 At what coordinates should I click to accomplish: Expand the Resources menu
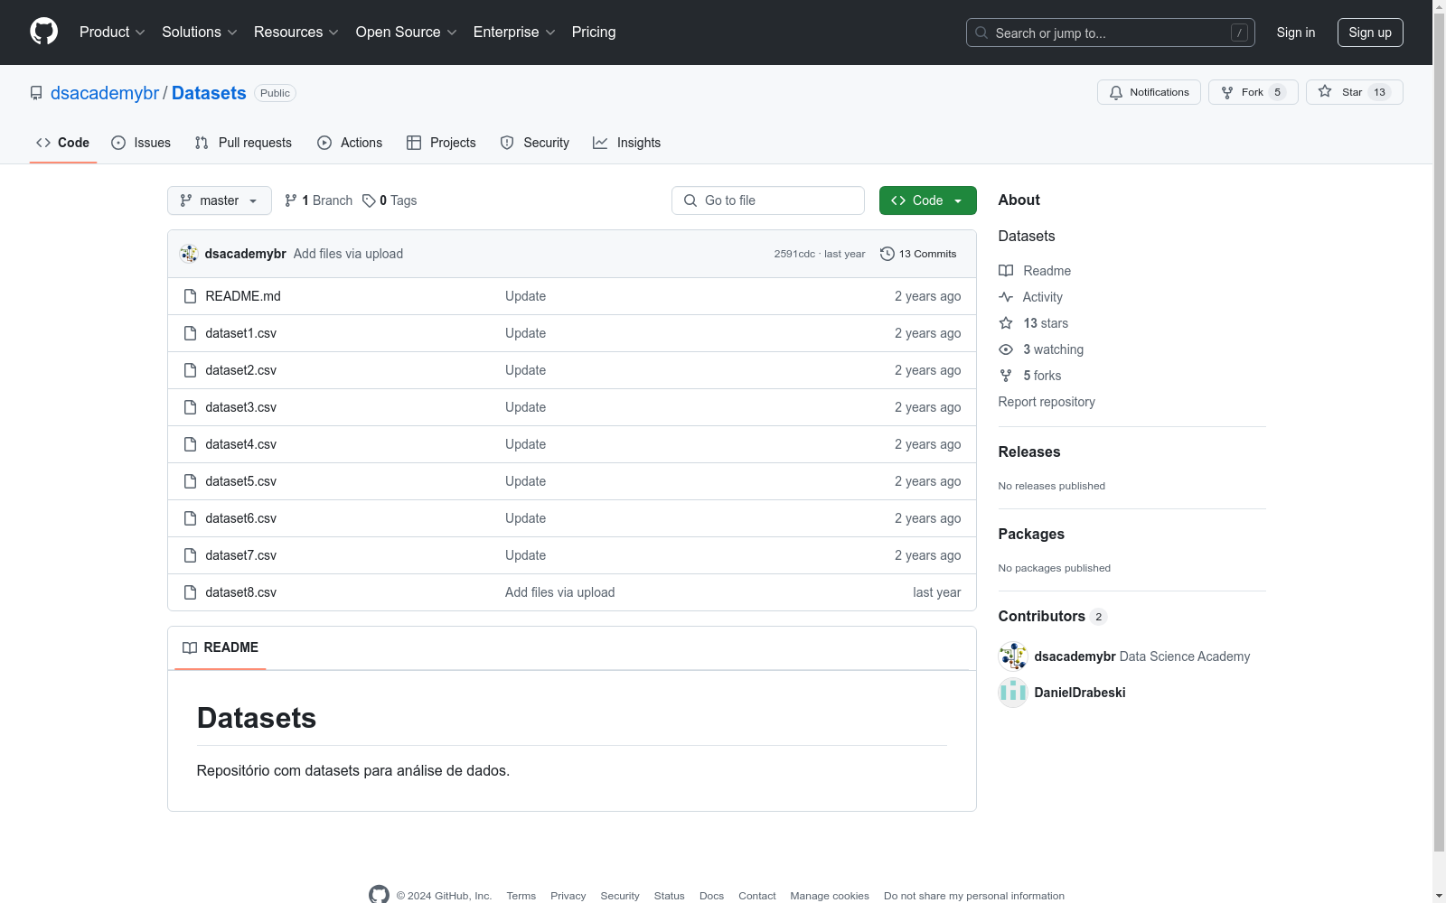tap(296, 33)
